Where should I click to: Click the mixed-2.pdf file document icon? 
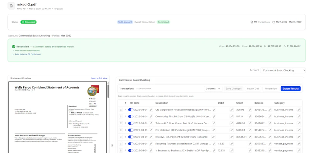tap(11, 6)
